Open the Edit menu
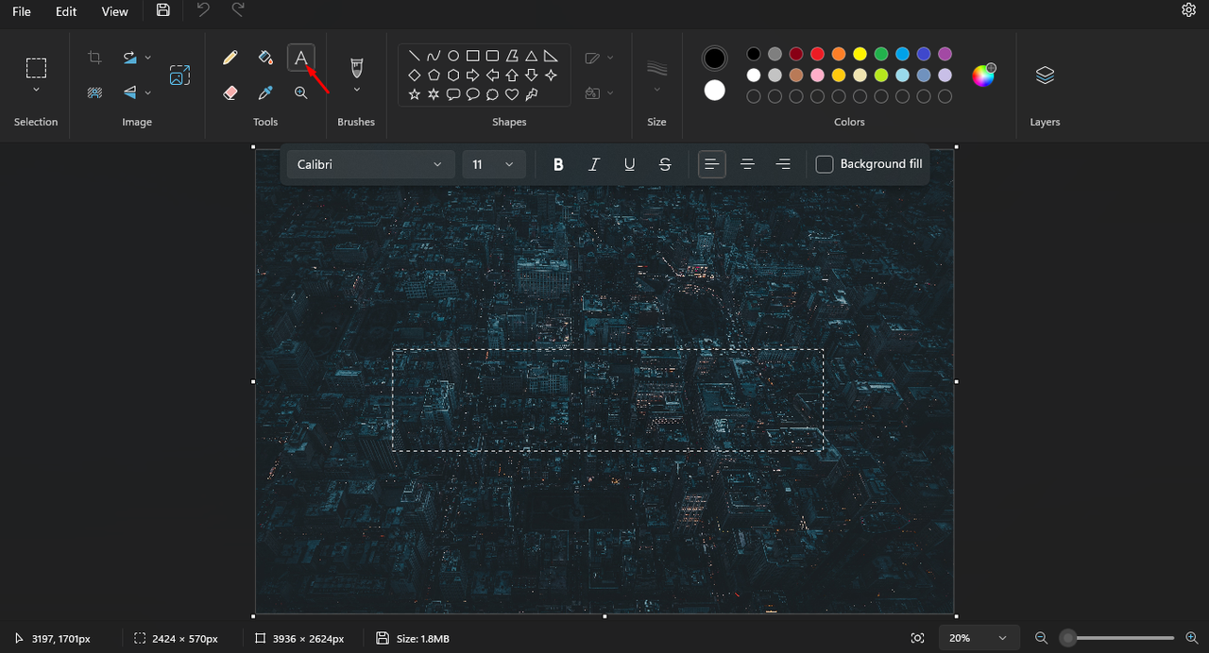 coord(66,11)
